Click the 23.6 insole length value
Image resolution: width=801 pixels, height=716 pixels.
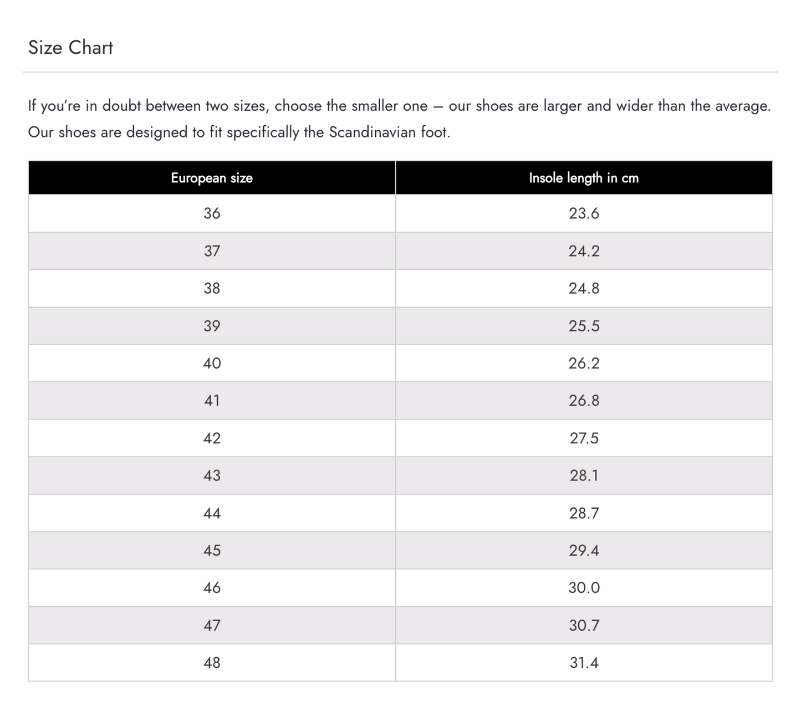[x=584, y=213]
